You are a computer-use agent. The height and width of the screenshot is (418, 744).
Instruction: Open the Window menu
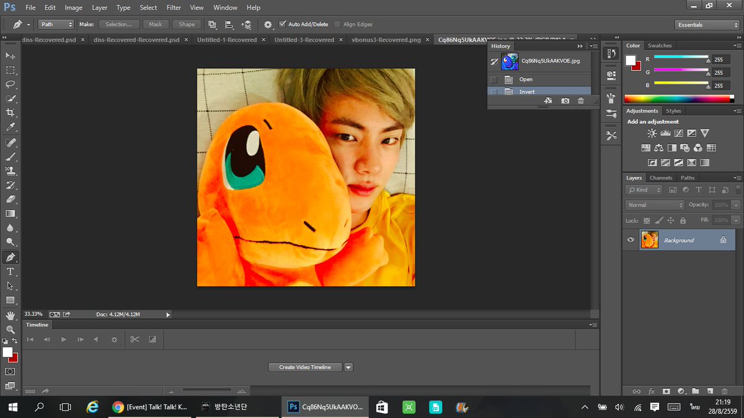click(225, 7)
